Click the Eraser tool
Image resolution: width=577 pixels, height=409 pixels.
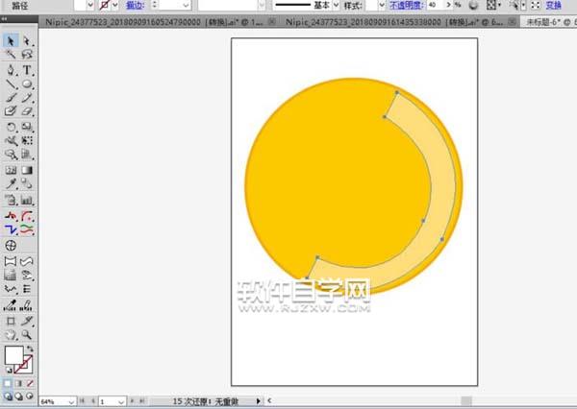27,111
